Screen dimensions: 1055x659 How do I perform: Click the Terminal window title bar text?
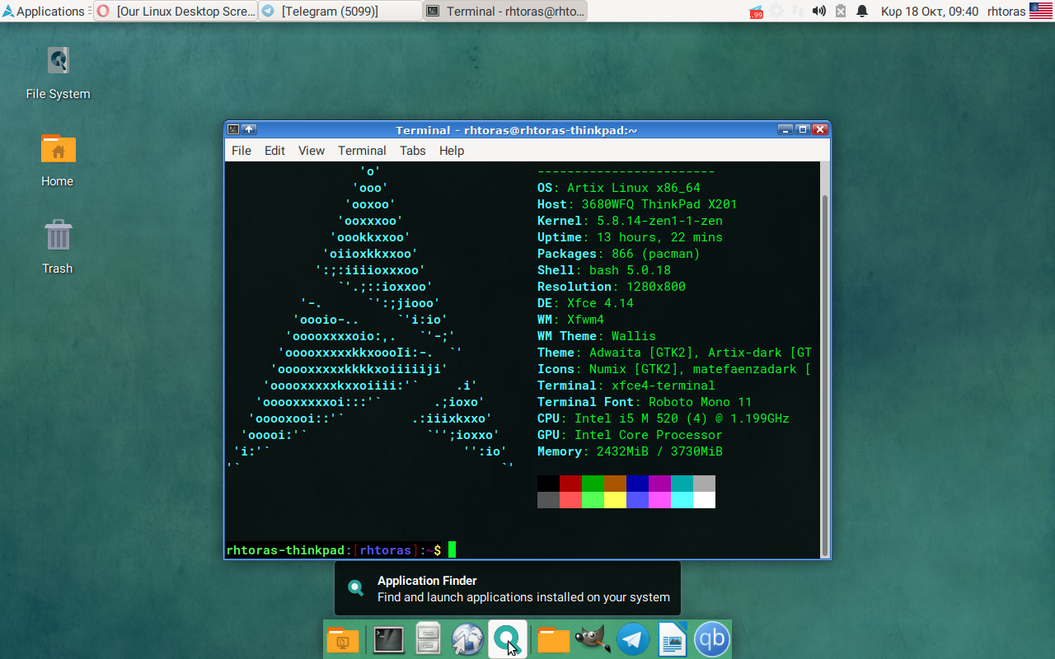(x=517, y=129)
